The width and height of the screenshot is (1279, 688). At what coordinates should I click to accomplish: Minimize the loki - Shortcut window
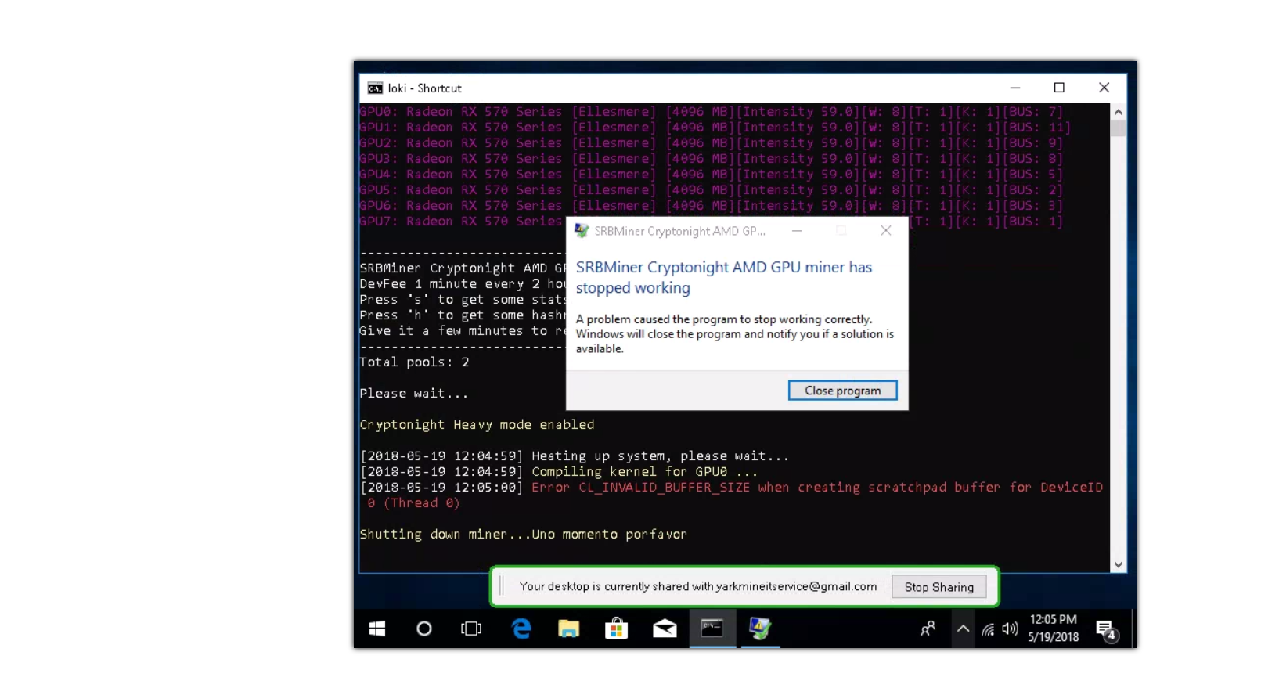pyautogui.click(x=1015, y=88)
